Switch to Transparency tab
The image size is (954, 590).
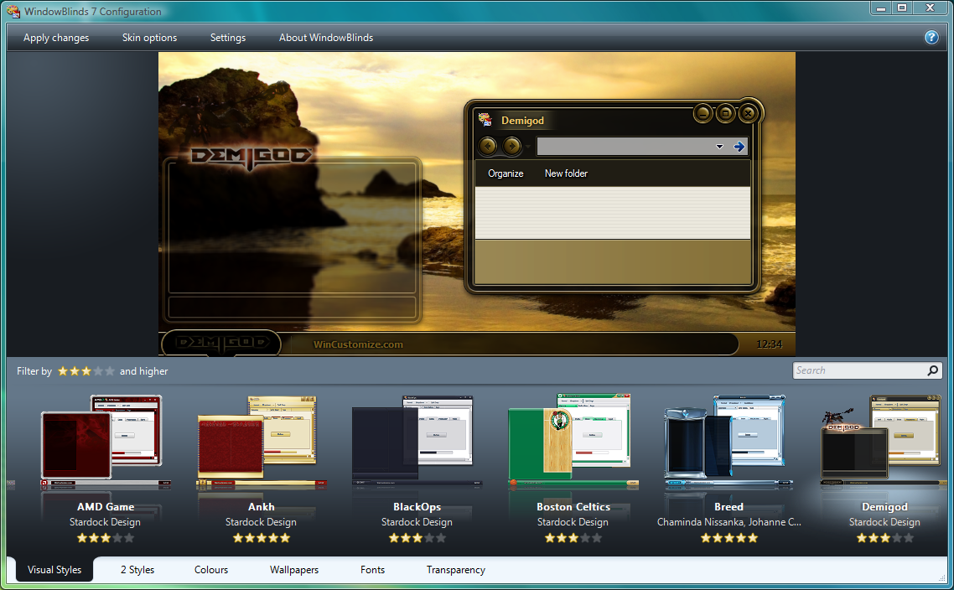click(x=456, y=570)
